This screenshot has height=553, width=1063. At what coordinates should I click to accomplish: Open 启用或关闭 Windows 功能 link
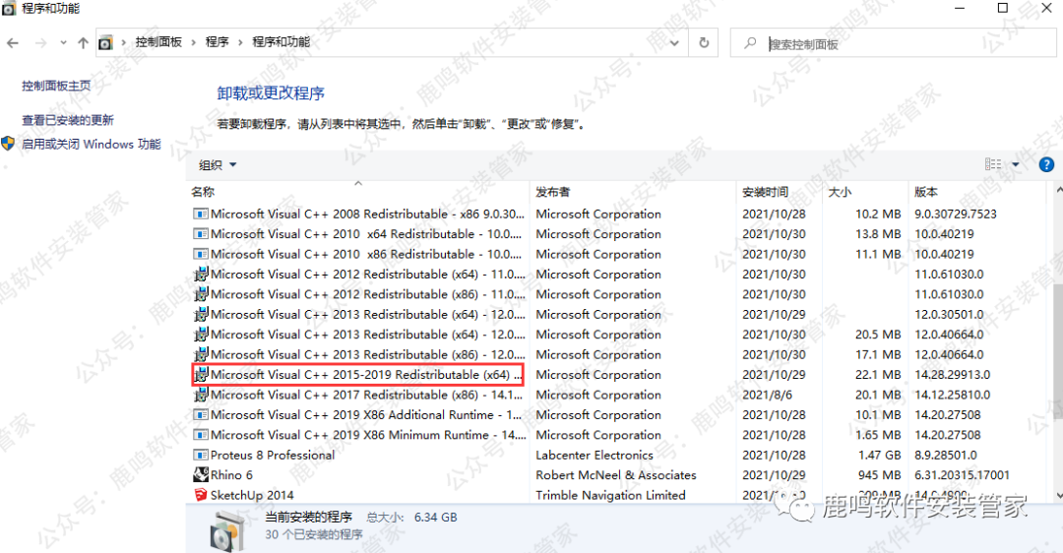click(x=91, y=144)
